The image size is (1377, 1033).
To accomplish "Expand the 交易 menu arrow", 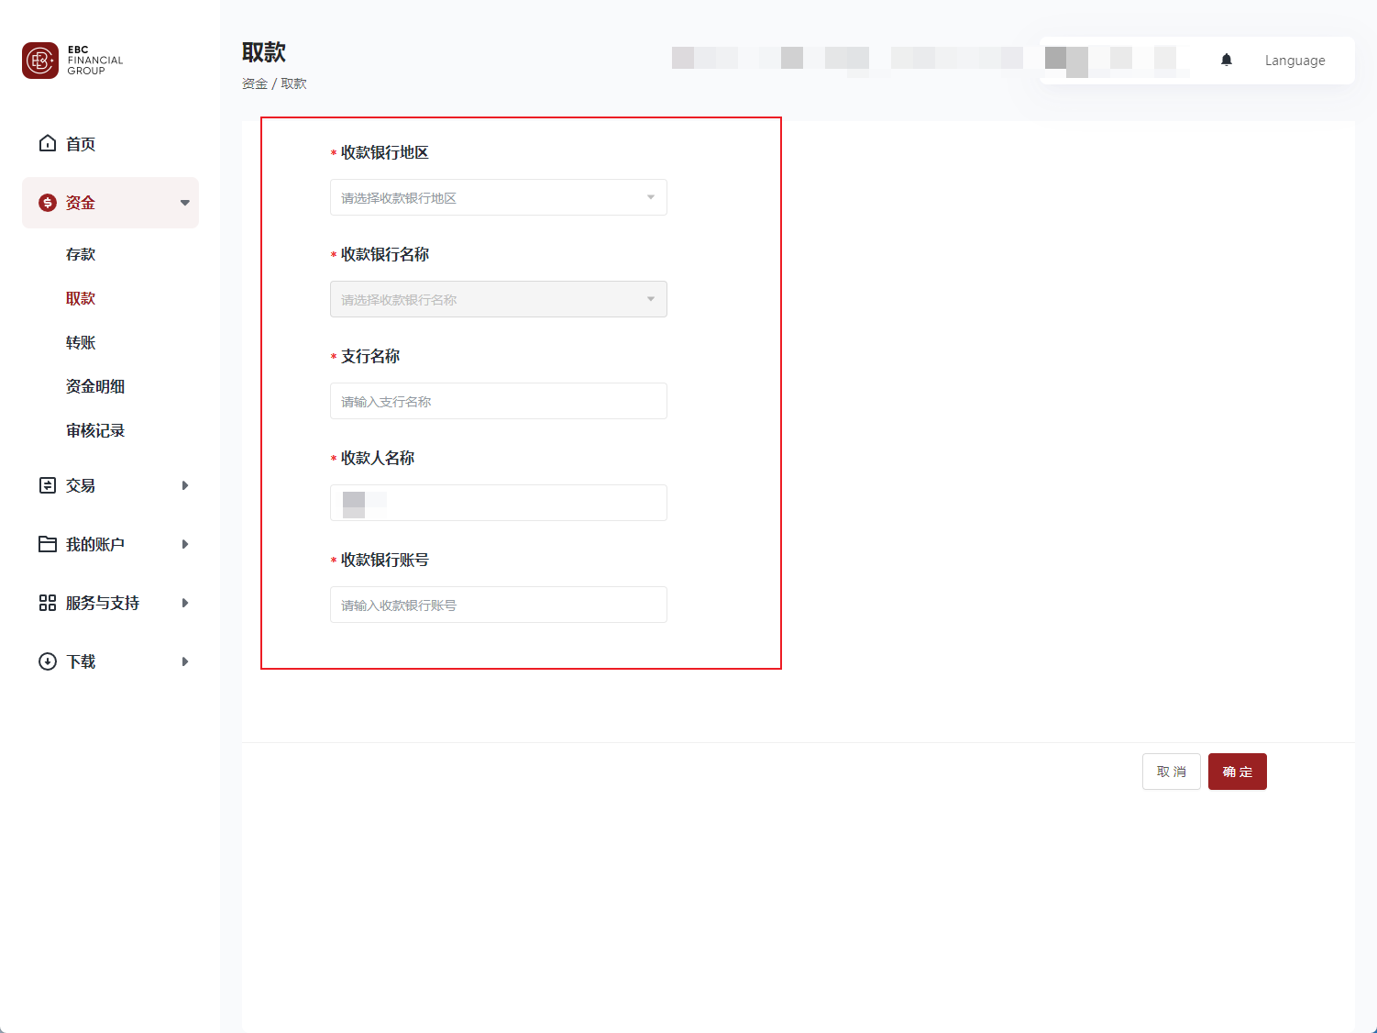I will click(x=185, y=485).
